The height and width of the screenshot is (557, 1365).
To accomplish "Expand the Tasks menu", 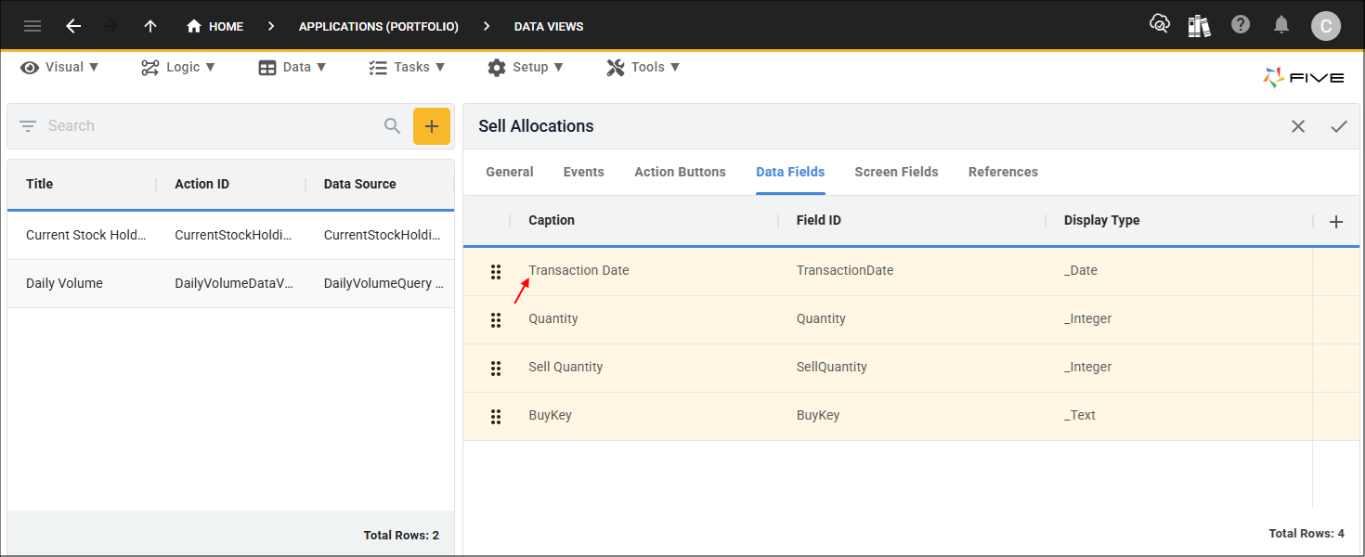I will [x=407, y=67].
